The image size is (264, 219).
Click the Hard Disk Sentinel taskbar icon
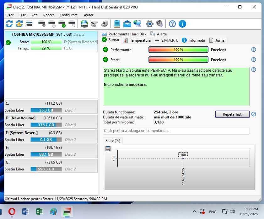pos(67,211)
